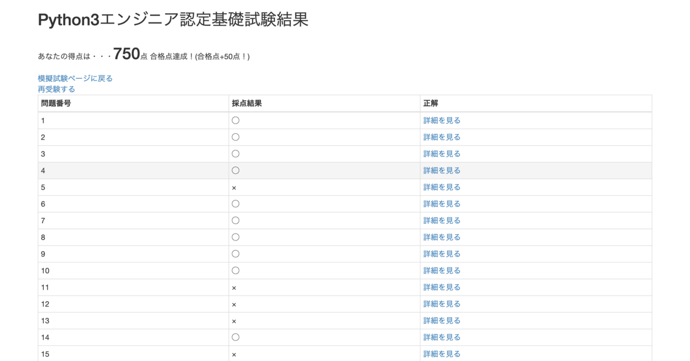The width and height of the screenshot is (690, 361).
Task: Click the 模擬試験ページに戻る link
Action: [75, 78]
